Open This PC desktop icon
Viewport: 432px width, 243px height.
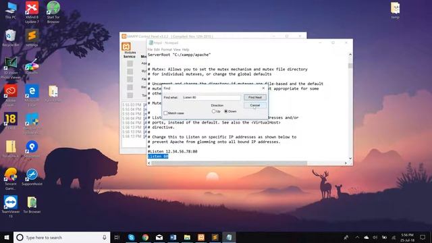(x=11, y=11)
